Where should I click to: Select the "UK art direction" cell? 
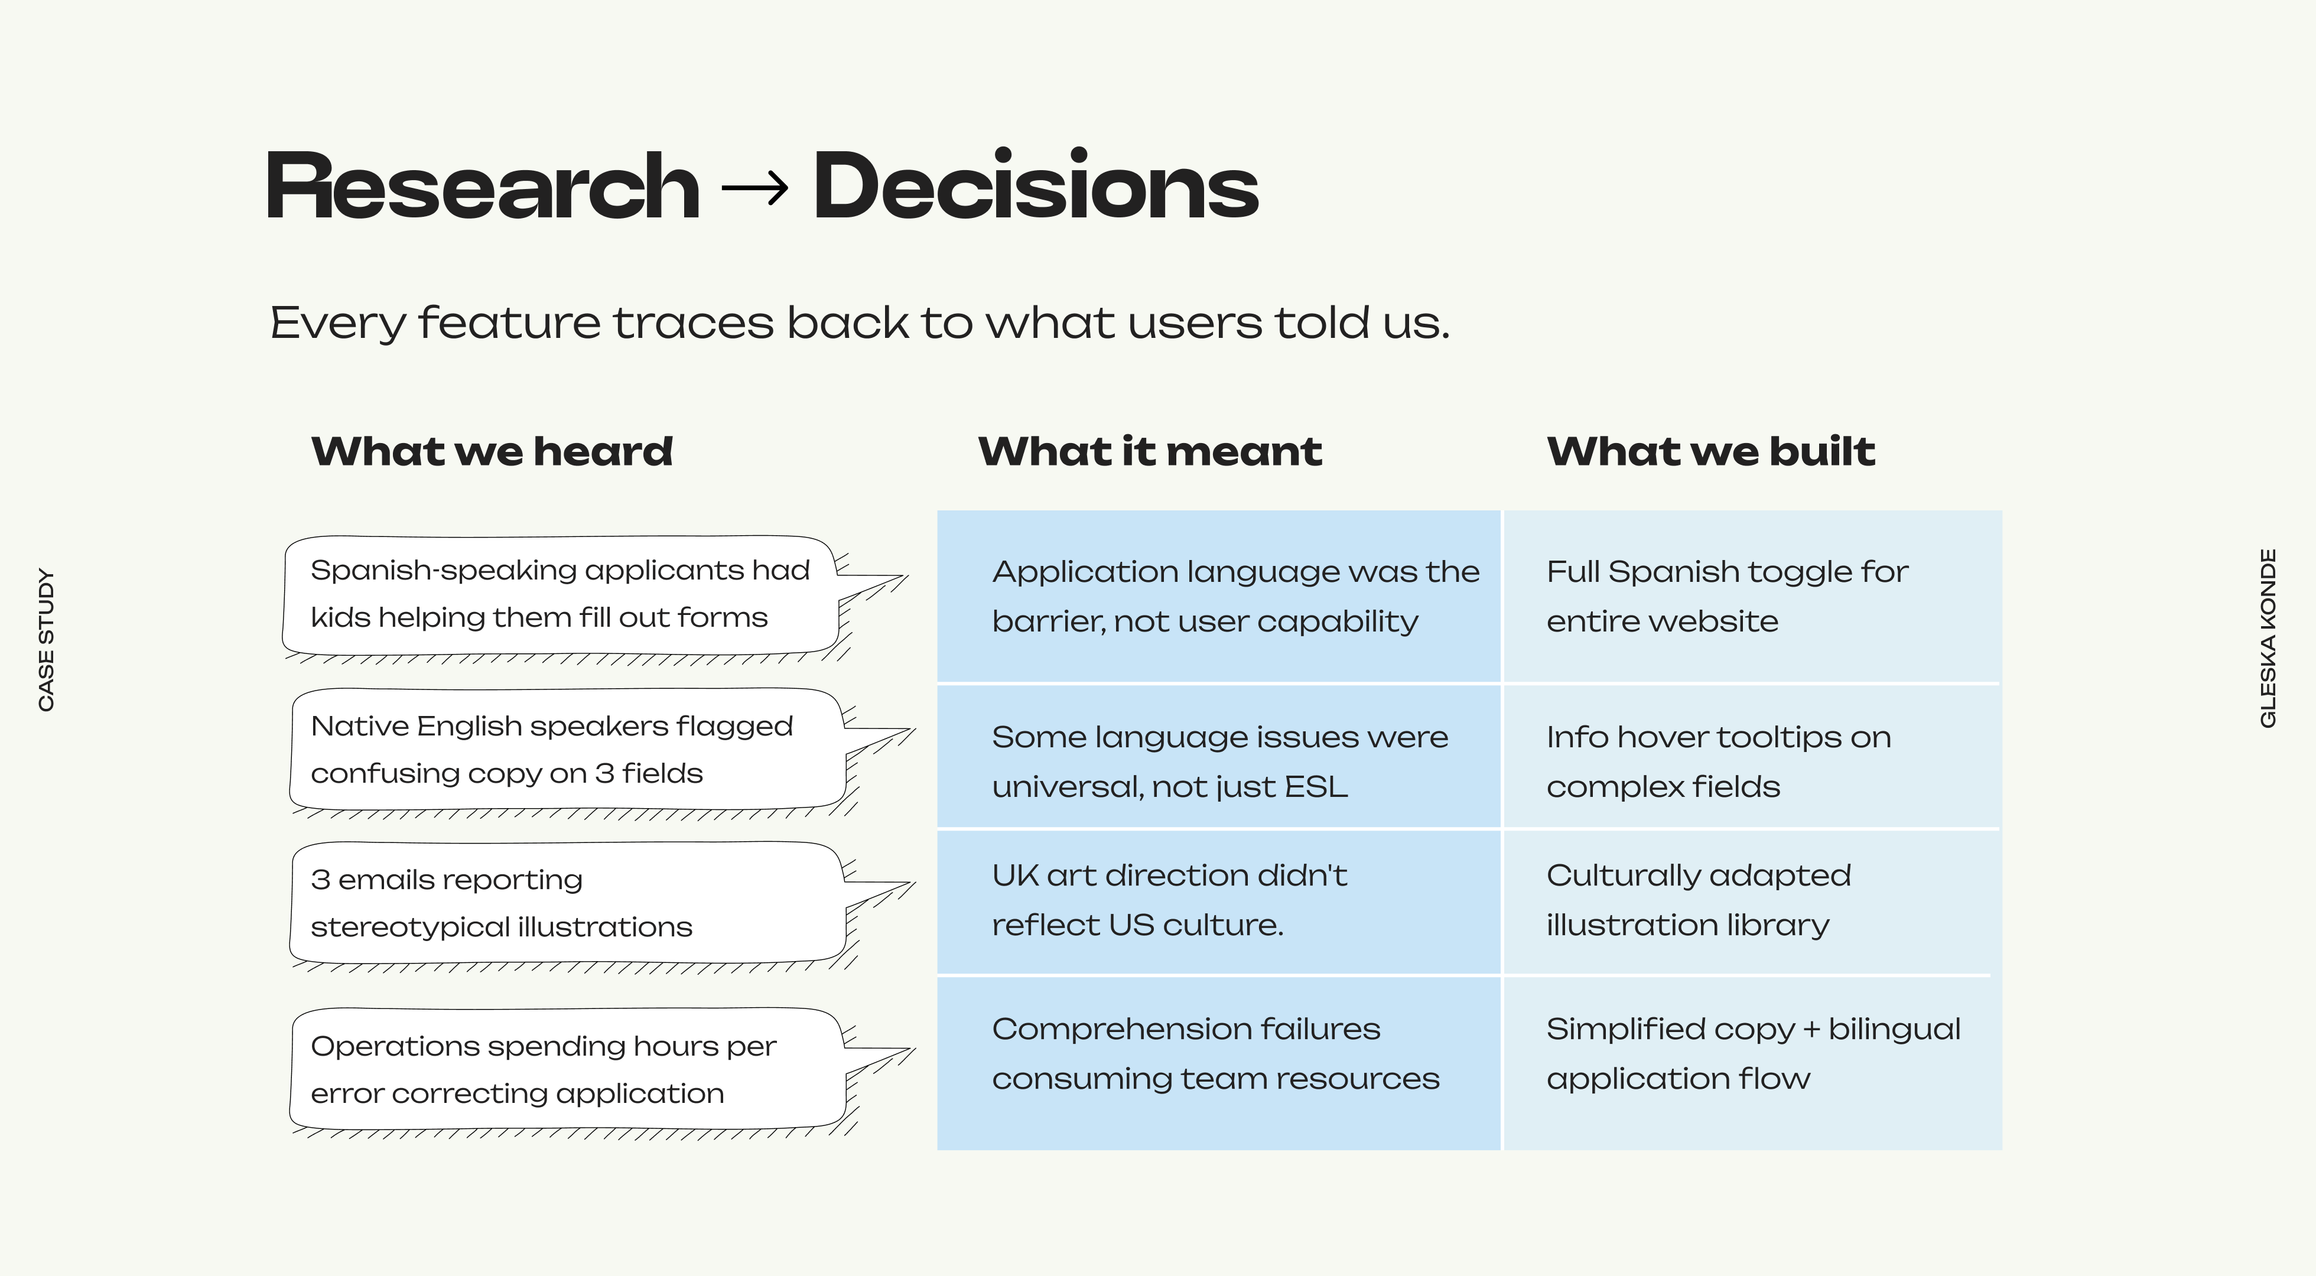(x=1218, y=900)
